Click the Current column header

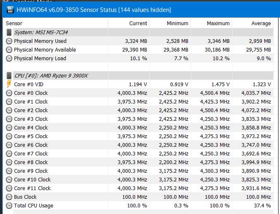(x=129, y=24)
